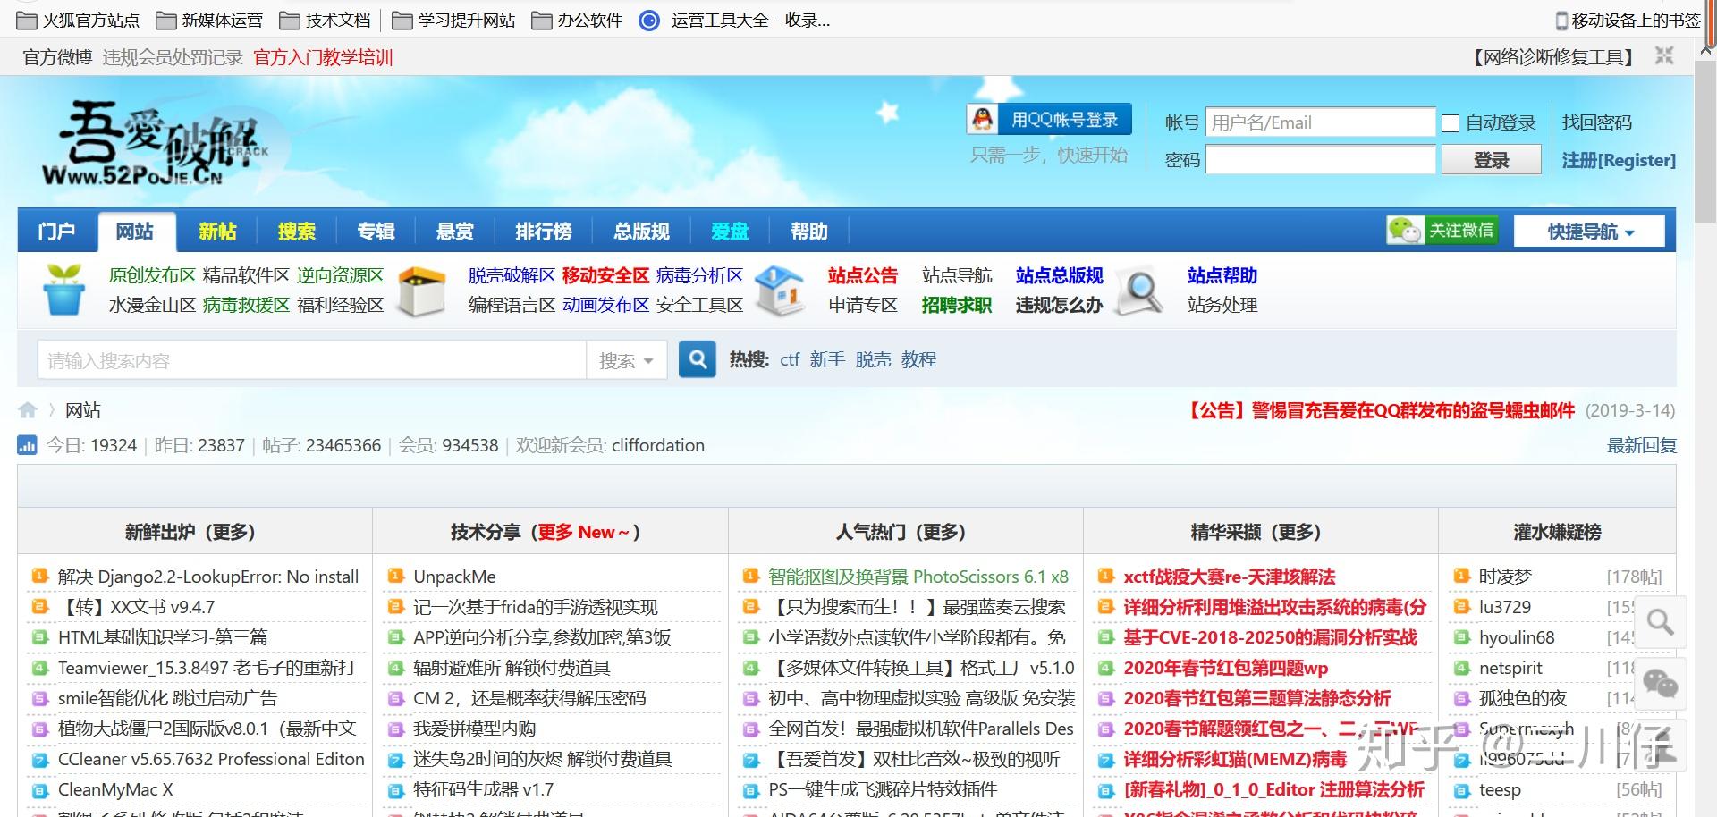Enable the 自动登录 checkbox
The width and height of the screenshot is (1717, 817).
[x=1451, y=123]
